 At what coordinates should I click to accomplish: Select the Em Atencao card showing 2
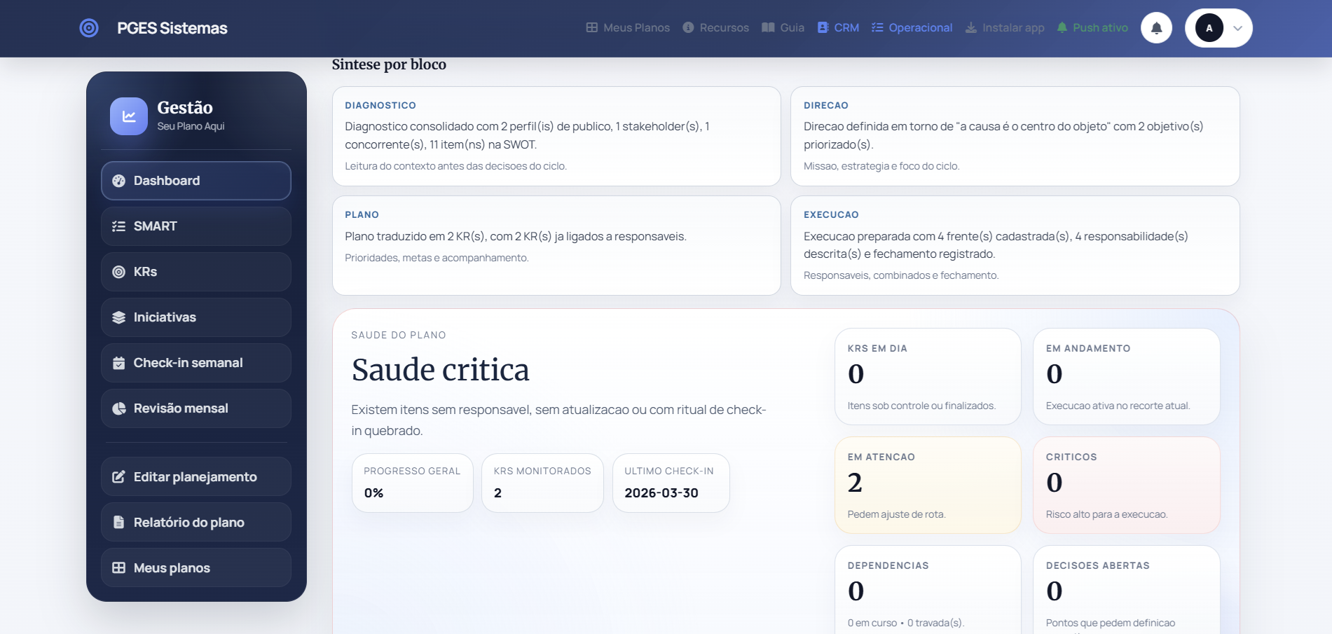pyautogui.click(x=928, y=485)
